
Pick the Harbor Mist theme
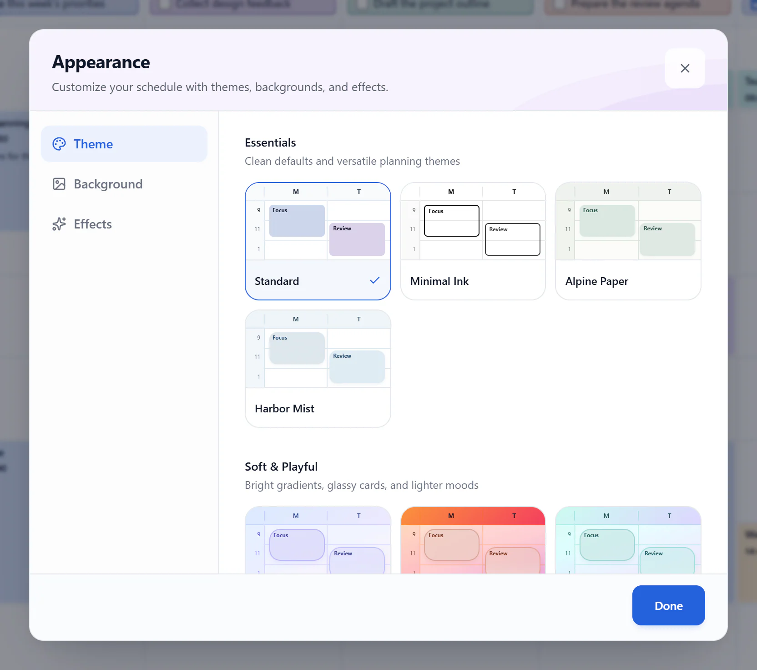pos(318,369)
